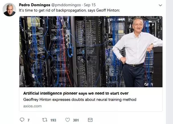Click the axios.com source link

[32, 106]
